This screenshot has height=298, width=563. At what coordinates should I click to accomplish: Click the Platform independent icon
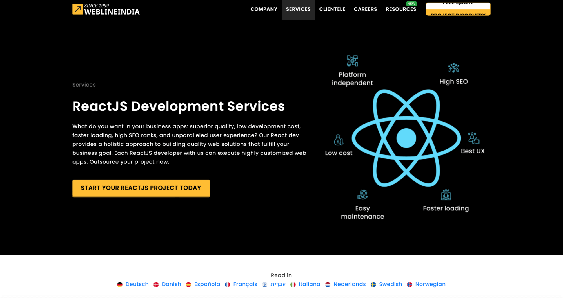(352, 60)
